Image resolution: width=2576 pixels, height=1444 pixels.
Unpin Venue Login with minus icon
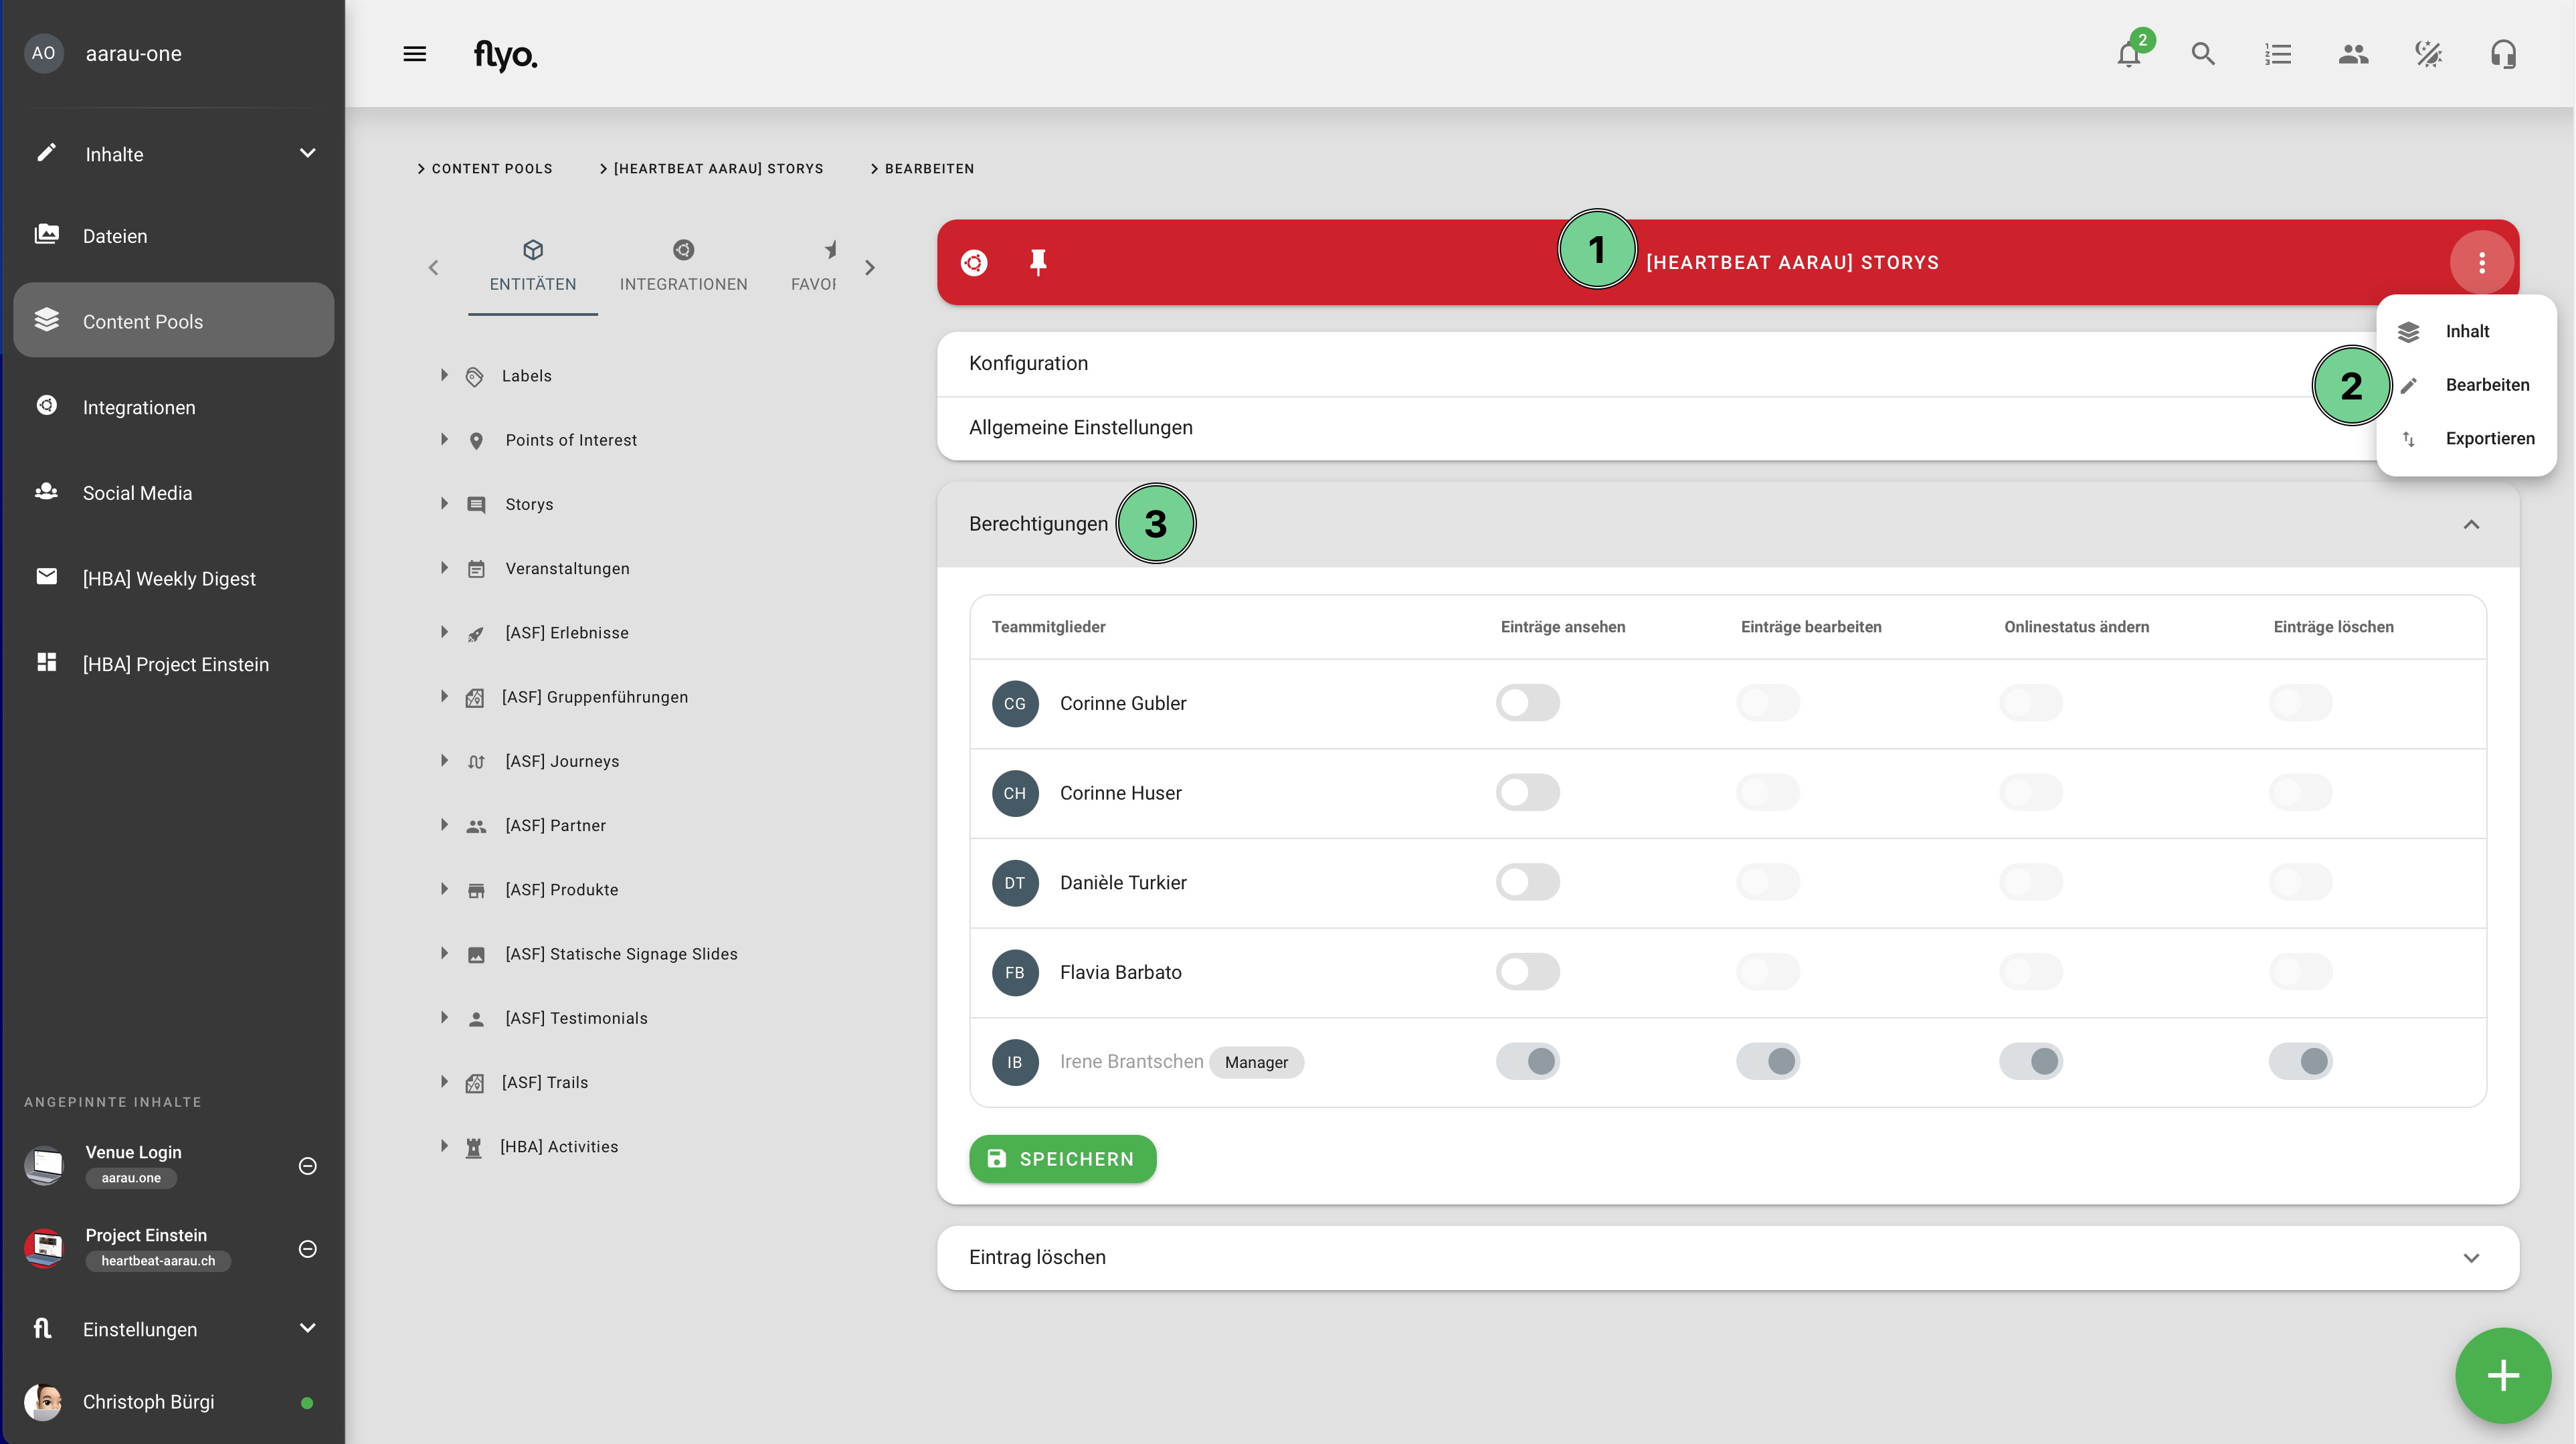(x=308, y=1166)
